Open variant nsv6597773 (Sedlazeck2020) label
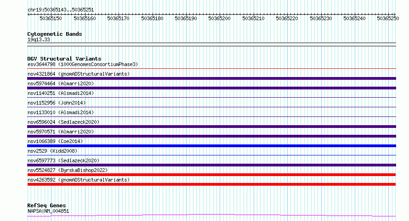The image size is (409, 221). point(63,160)
